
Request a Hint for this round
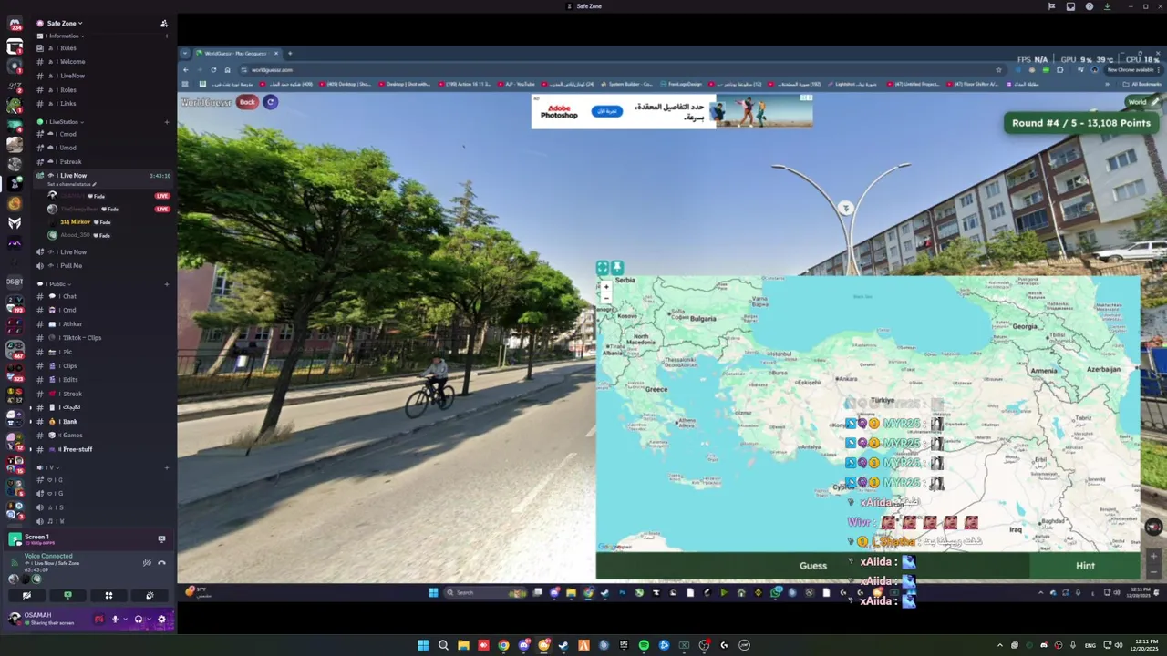click(x=1085, y=566)
